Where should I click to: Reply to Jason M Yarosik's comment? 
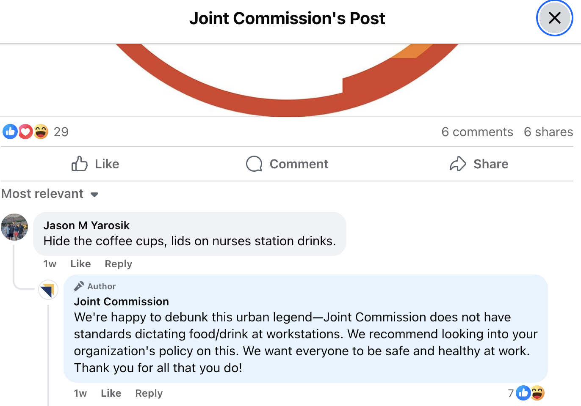pos(118,264)
